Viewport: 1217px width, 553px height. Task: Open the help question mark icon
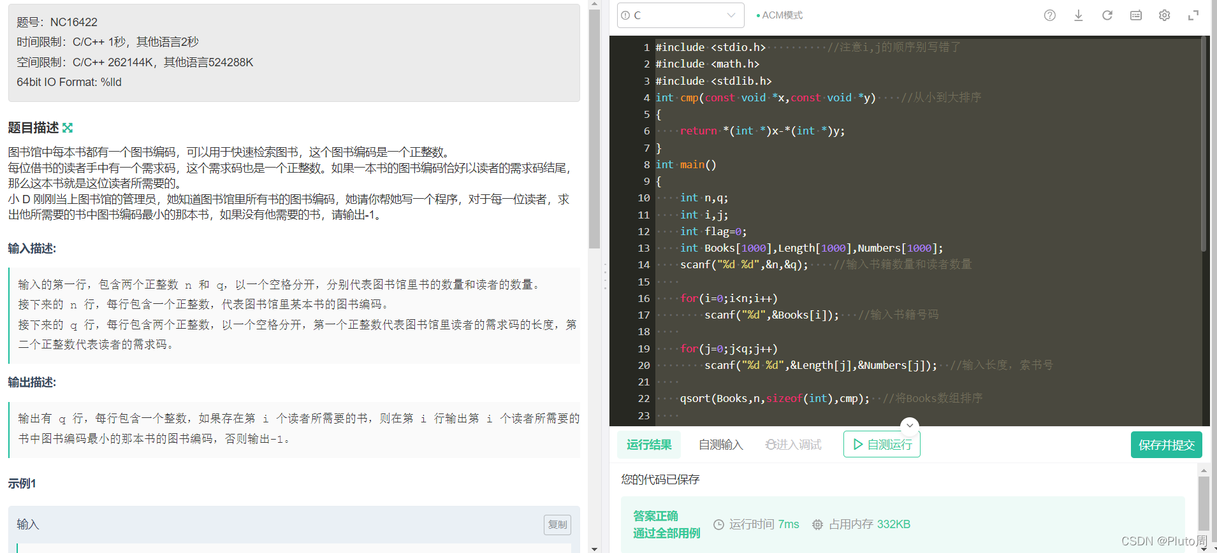[1049, 15]
